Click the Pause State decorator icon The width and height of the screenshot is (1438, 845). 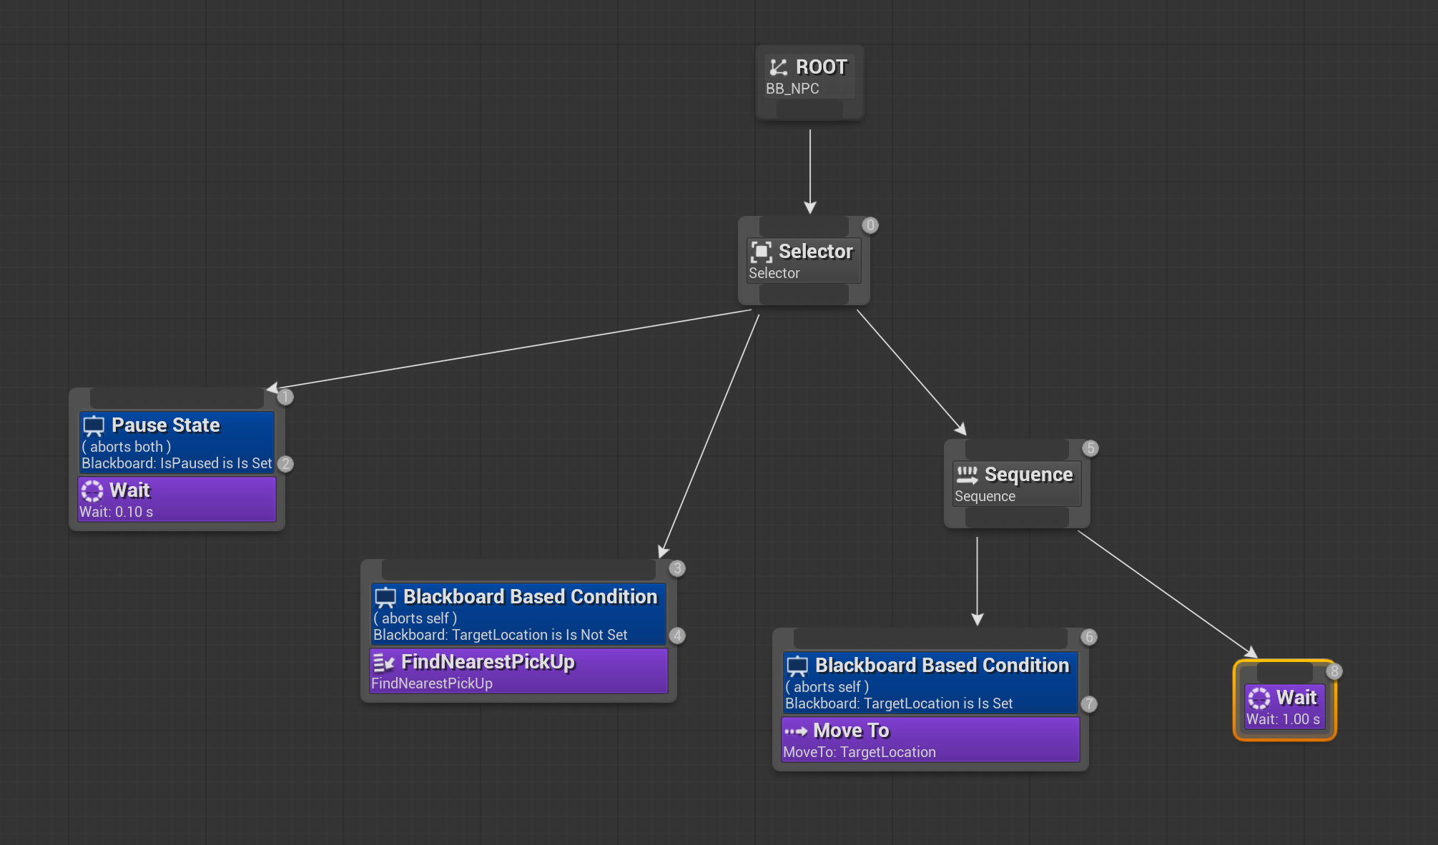click(94, 426)
